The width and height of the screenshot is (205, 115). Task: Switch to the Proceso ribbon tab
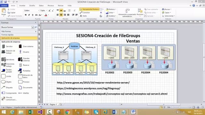click(x=51, y=6)
